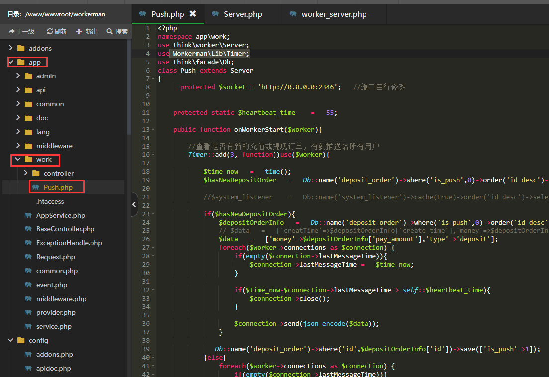Viewport: 549px width, 377px height.
Task: Expand the doc folder chevron
Action: [18, 118]
